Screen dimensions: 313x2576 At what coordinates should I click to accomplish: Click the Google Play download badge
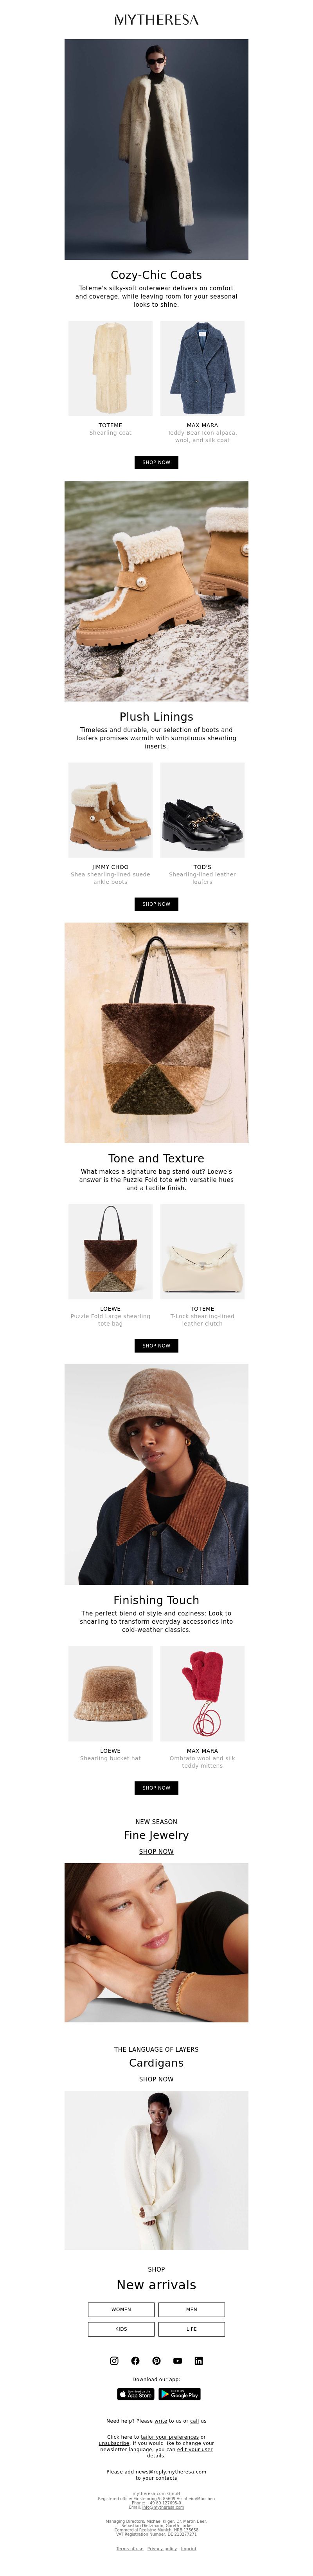[179, 2394]
